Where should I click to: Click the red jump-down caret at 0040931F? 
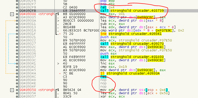coord(60,34)
